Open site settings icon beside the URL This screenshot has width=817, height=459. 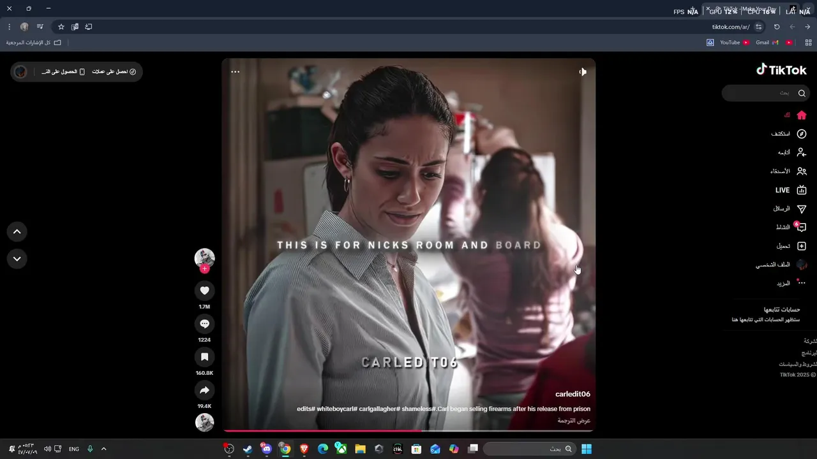758,27
